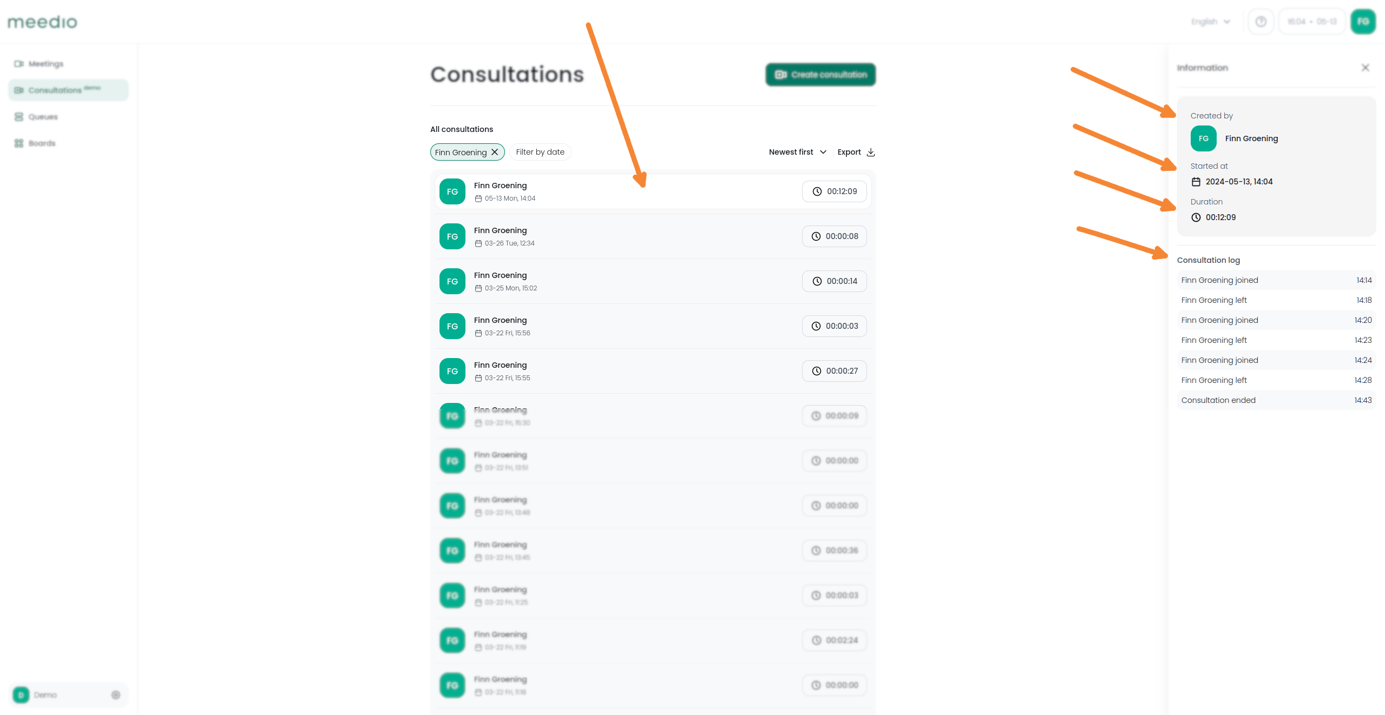
Task: Open the English language dropdown
Action: [x=1210, y=22]
